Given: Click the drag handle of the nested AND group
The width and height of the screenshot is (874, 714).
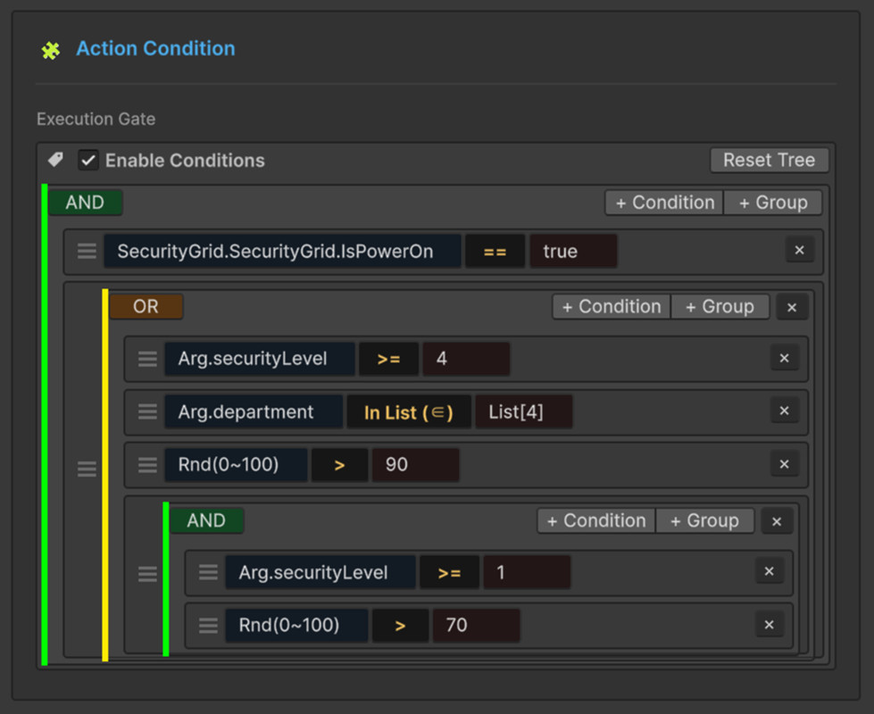Looking at the screenshot, I should 147,573.
